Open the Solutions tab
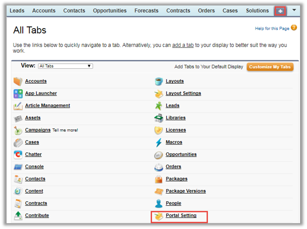The height and width of the screenshot is (229, 307). click(257, 11)
